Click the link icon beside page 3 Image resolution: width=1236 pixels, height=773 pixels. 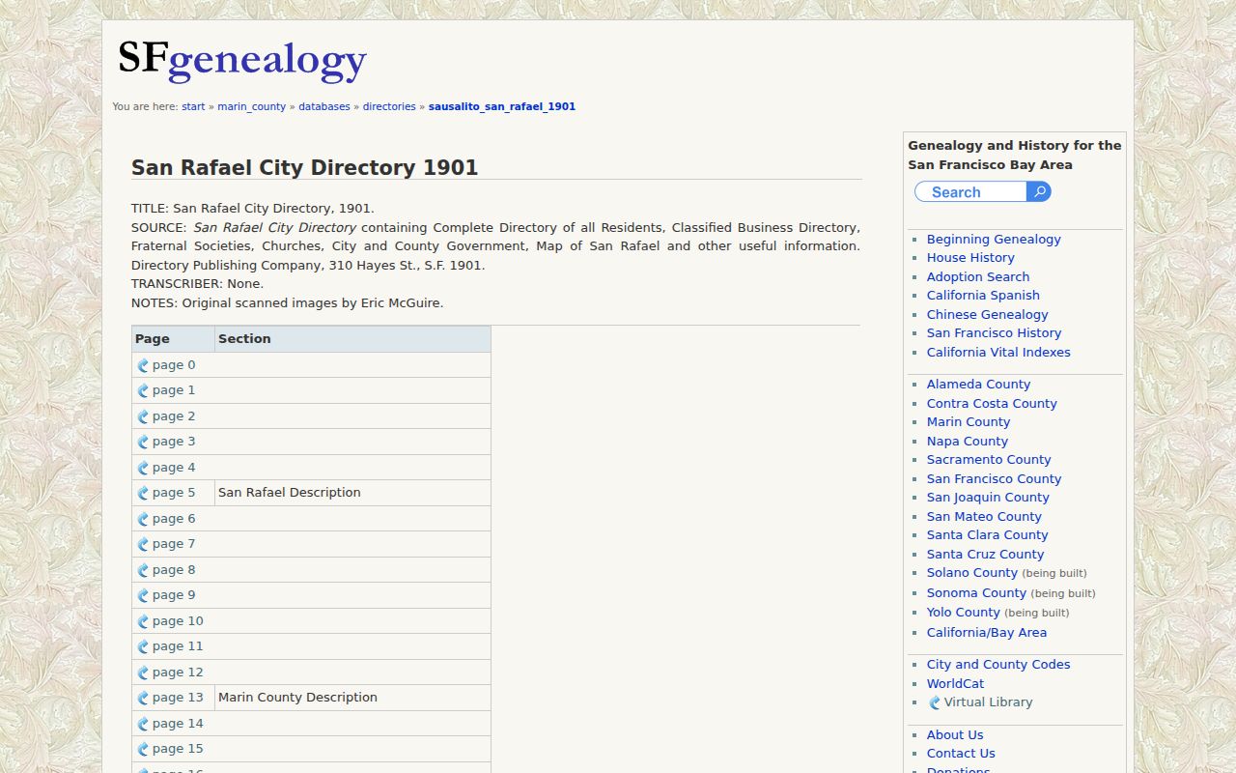click(x=143, y=443)
